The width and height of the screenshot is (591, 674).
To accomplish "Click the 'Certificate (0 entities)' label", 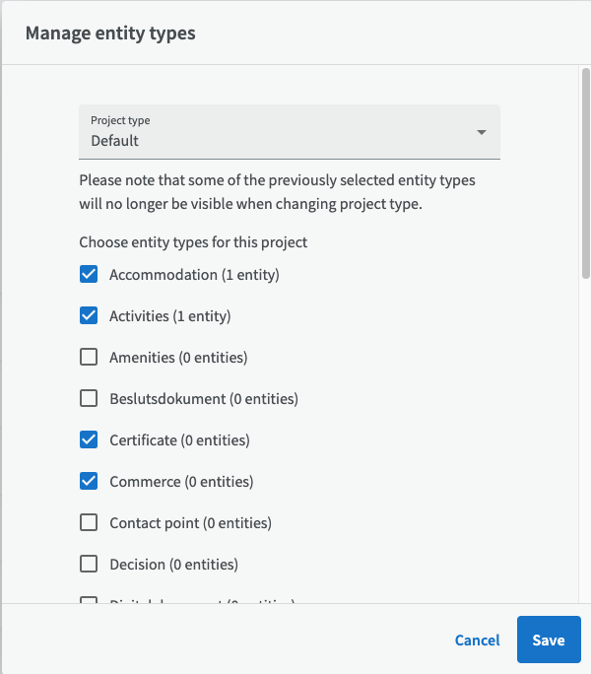I will (179, 440).
